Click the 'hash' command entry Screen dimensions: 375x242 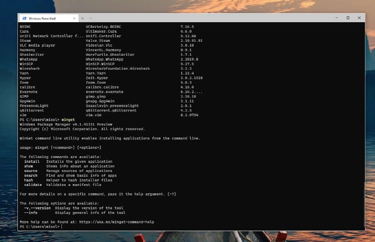[28, 180]
